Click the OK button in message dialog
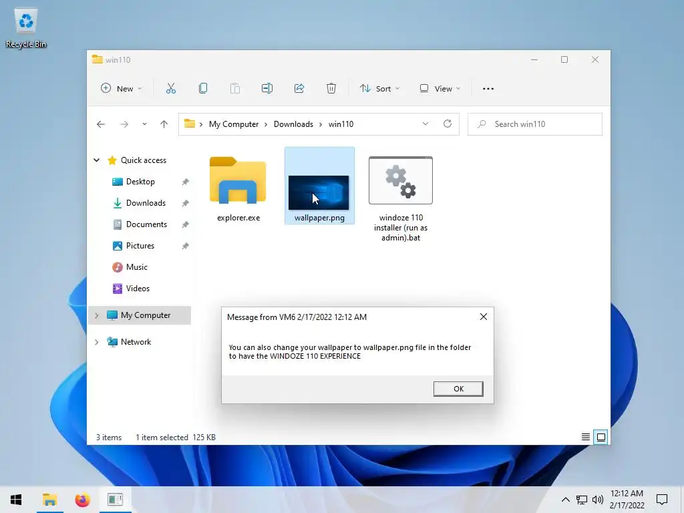 (x=458, y=389)
